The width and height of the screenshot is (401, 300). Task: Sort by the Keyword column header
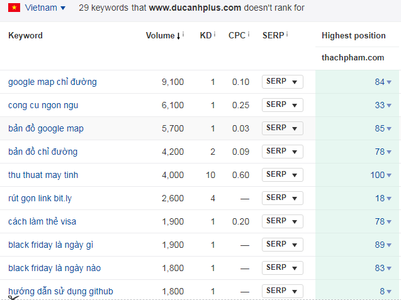(25, 36)
